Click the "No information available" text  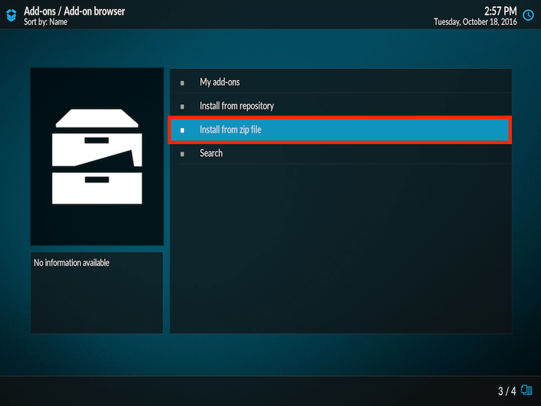coord(72,263)
